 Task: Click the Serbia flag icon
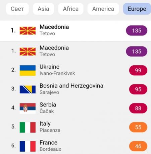28,108
